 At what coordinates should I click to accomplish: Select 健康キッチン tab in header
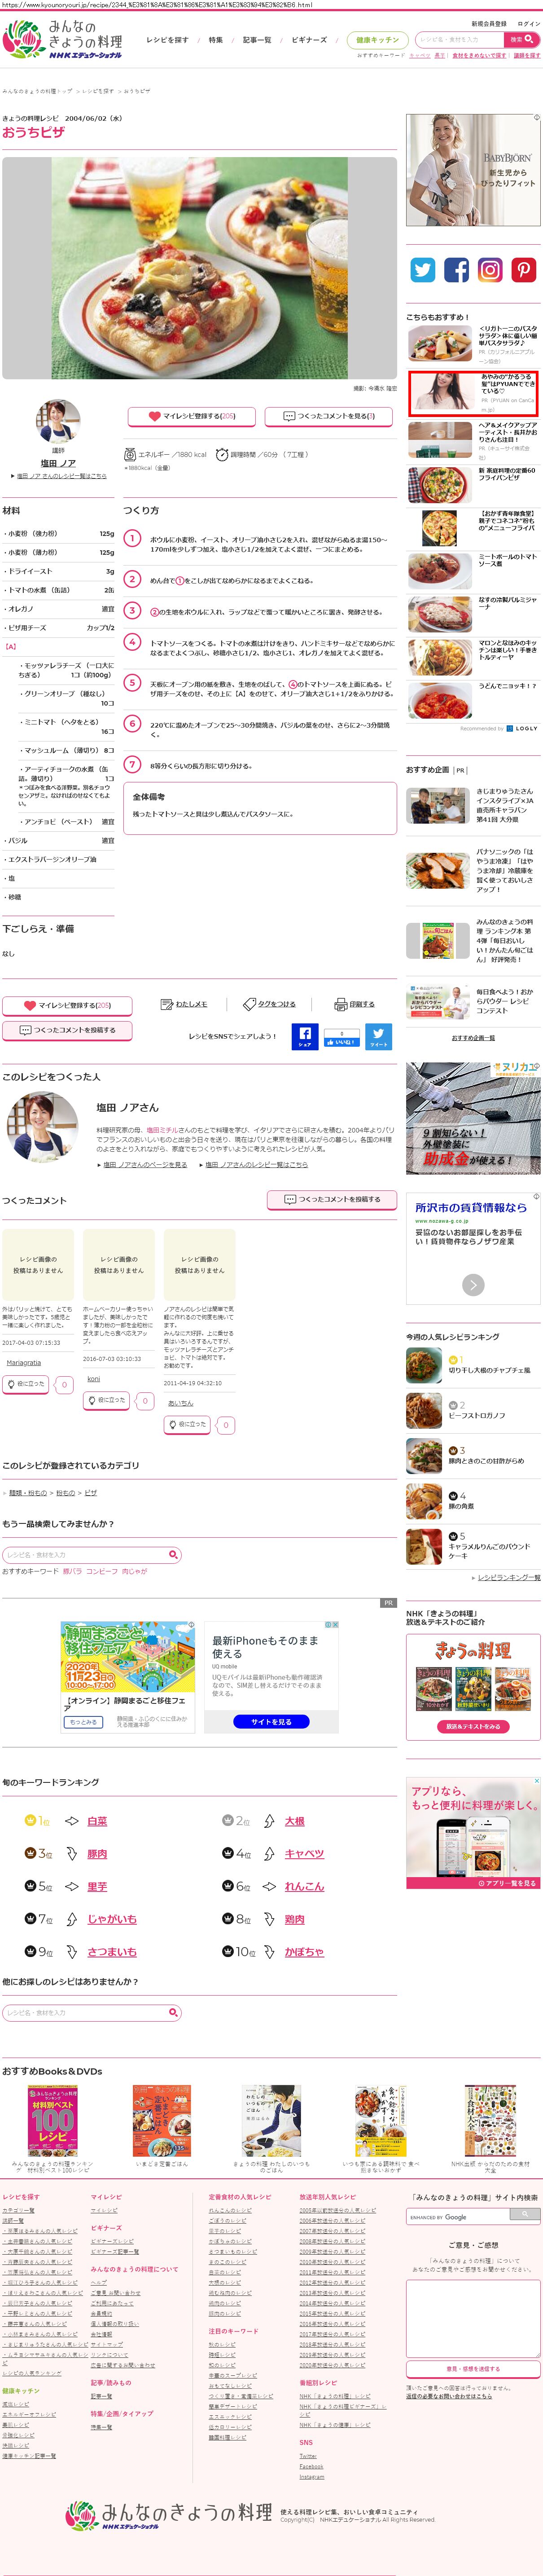point(377,40)
